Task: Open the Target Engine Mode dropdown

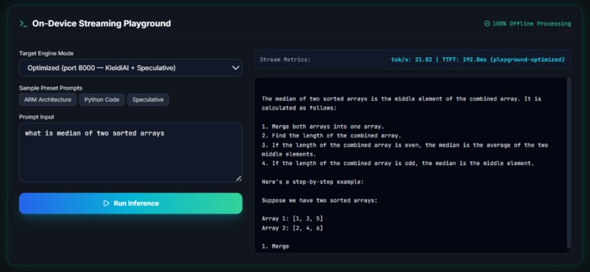Action: [130, 67]
